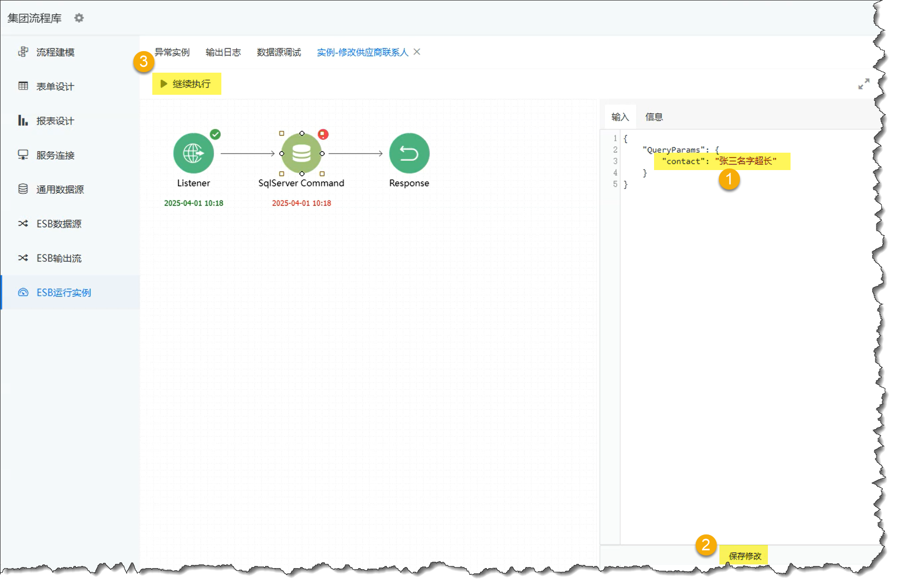897x586 pixels.
Task: Close the 实例-修改供应商联系人 tab
Action: point(417,52)
